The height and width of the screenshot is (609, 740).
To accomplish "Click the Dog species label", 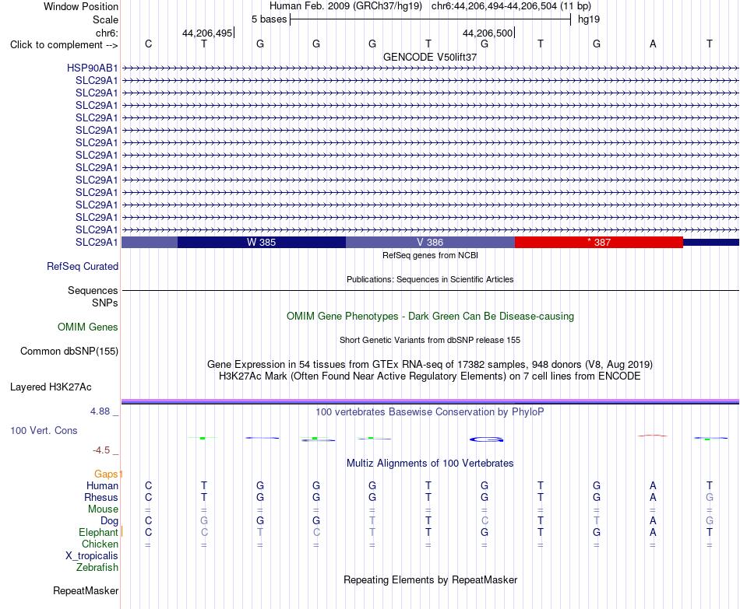I will point(109,521).
